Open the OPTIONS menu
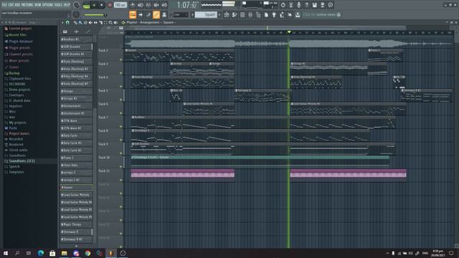 (x=48, y=5)
